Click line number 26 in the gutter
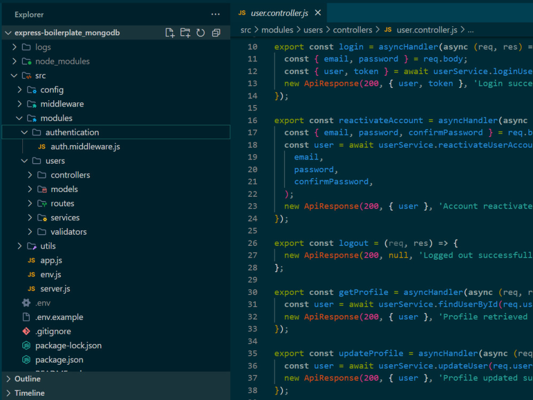The image size is (533, 400). click(252, 243)
